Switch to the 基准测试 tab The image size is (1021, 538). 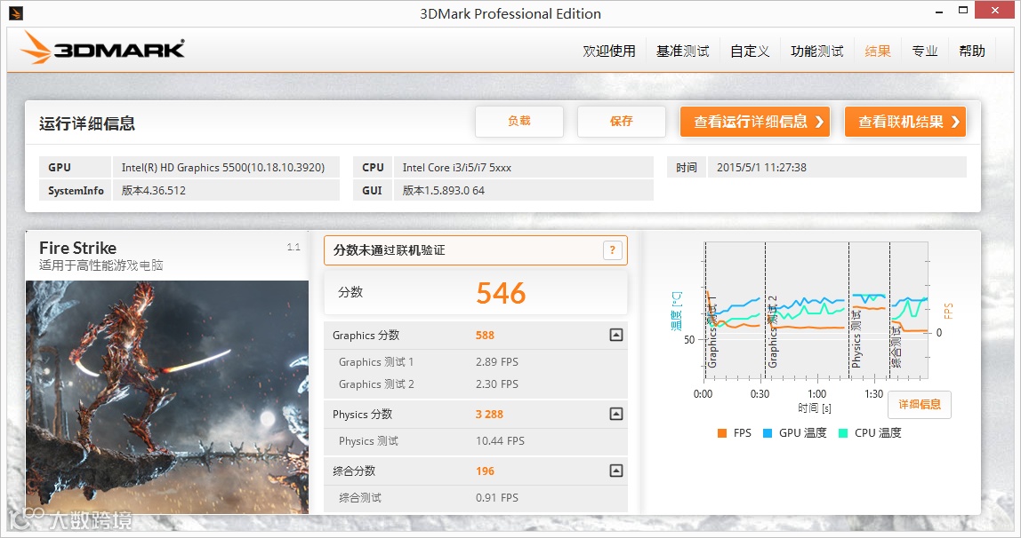pyautogui.click(x=682, y=51)
